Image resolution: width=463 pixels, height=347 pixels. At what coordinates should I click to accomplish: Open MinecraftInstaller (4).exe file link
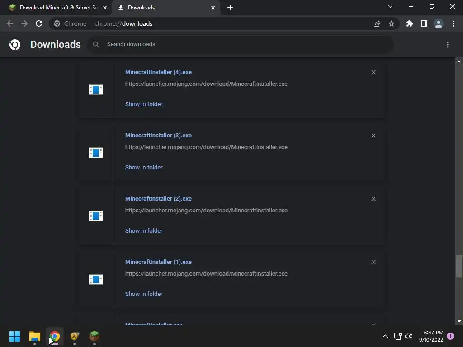point(158,72)
